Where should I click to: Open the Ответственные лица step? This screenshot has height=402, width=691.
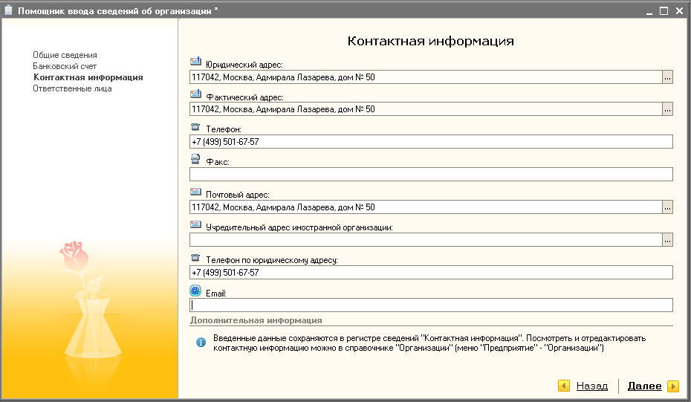point(72,88)
